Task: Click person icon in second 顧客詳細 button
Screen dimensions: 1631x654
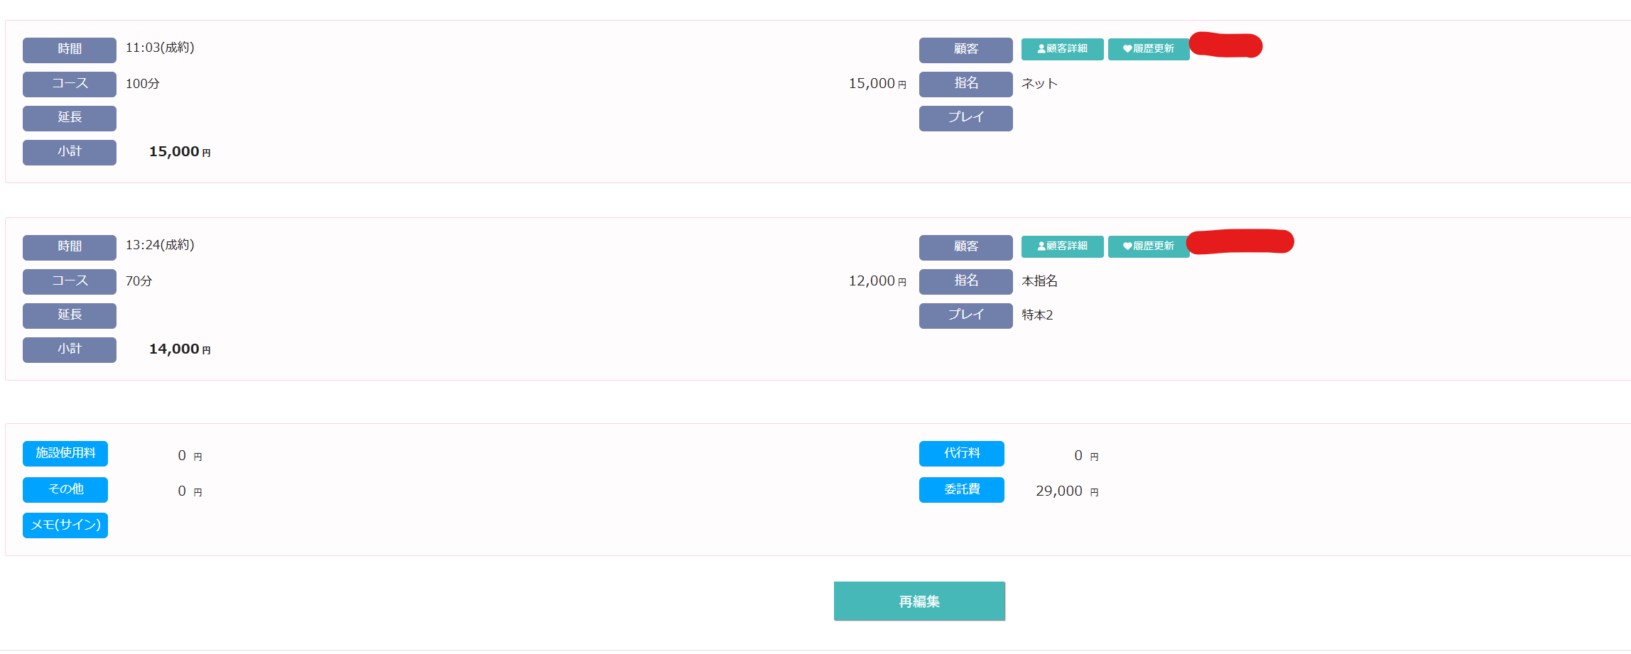Action: coord(1041,246)
